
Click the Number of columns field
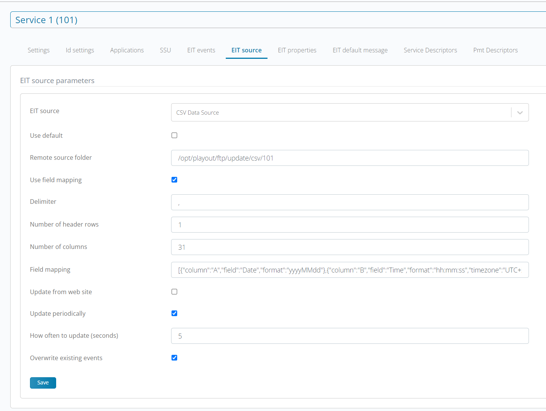click(x=349, y=247)
